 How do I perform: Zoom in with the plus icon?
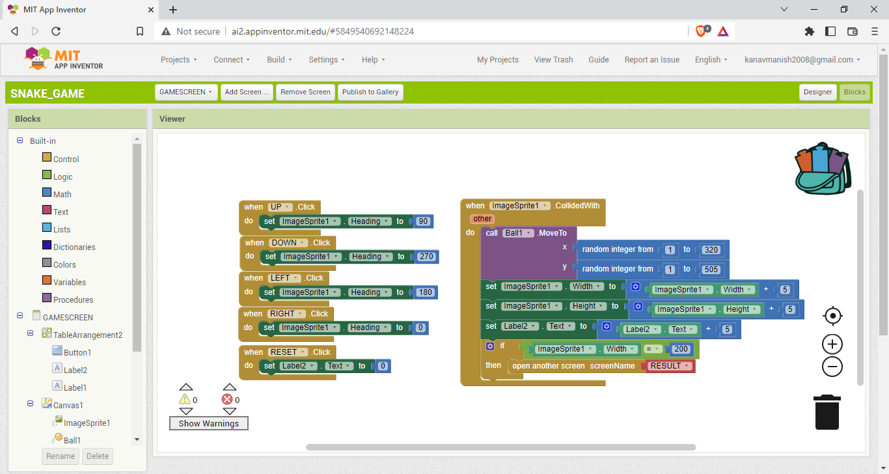point(832,344)
